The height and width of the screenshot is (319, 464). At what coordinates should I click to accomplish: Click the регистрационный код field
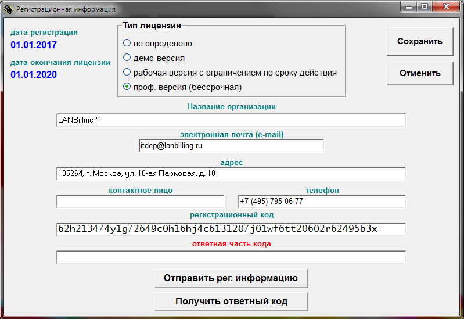pyautogui.click(x=231, y=230)
